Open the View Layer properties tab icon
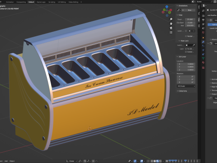Screen dimensions: 217x163 coord(203,24)
